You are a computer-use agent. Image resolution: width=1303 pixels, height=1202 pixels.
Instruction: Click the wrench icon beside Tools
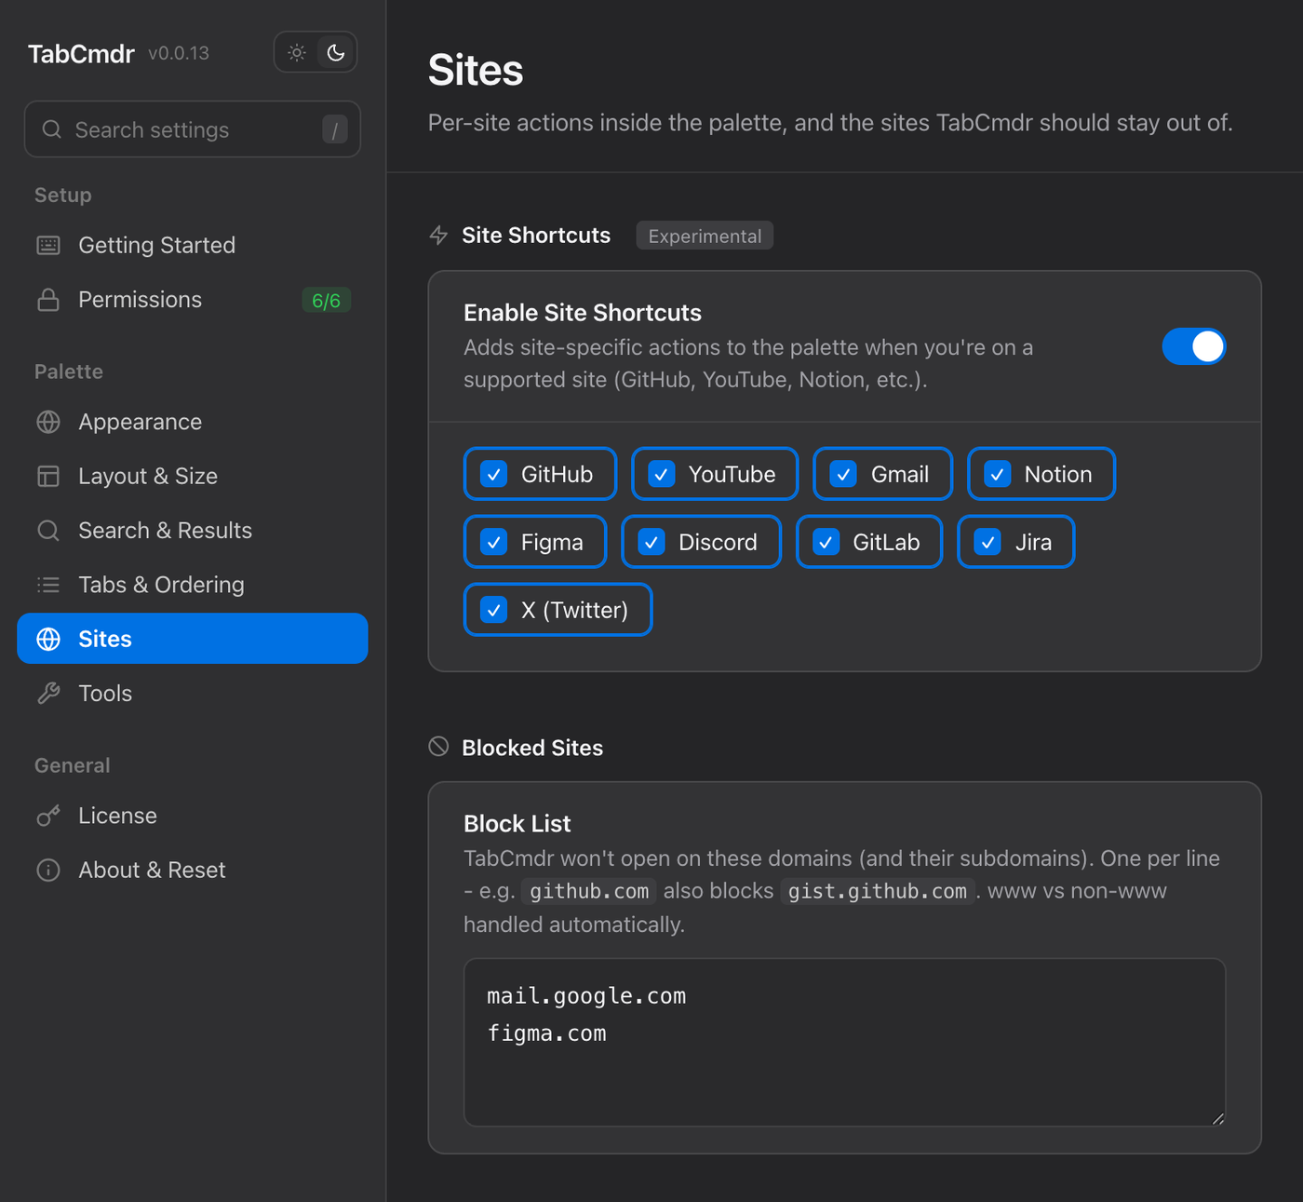click(x=48, y=694)
